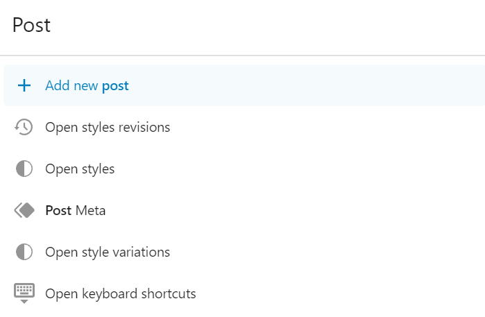Click the bold 'Post' word in Post Meta
This screenshot has height=317, width=485.
coord(58,211)
